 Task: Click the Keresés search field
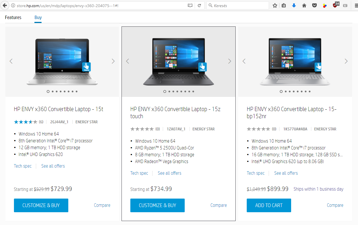click(x=238, y=5)
